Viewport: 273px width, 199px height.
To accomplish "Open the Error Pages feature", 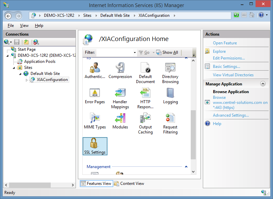I will pyautogui.click(x=95, y=96).
